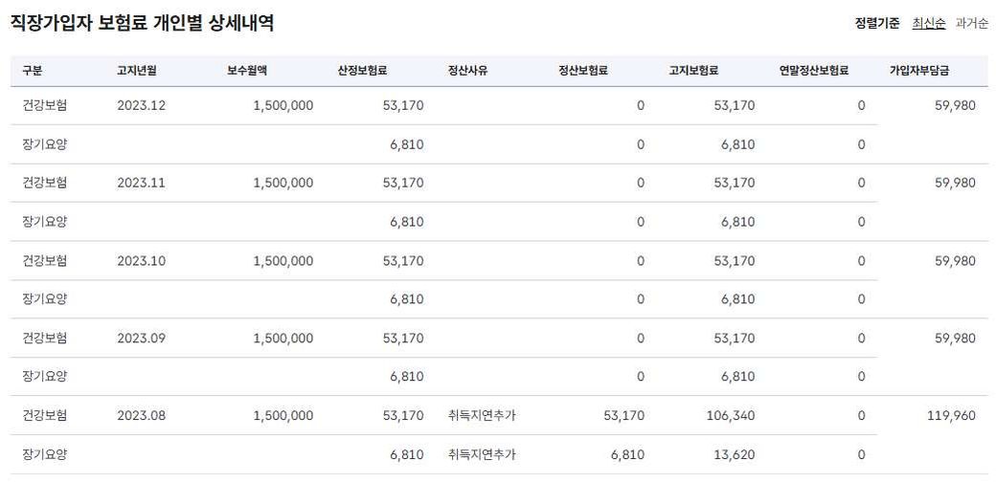The height and width of the screenshot is (482, 996).
Task: Sort list by 최신순 (newest first)
Action: (928, 23)
